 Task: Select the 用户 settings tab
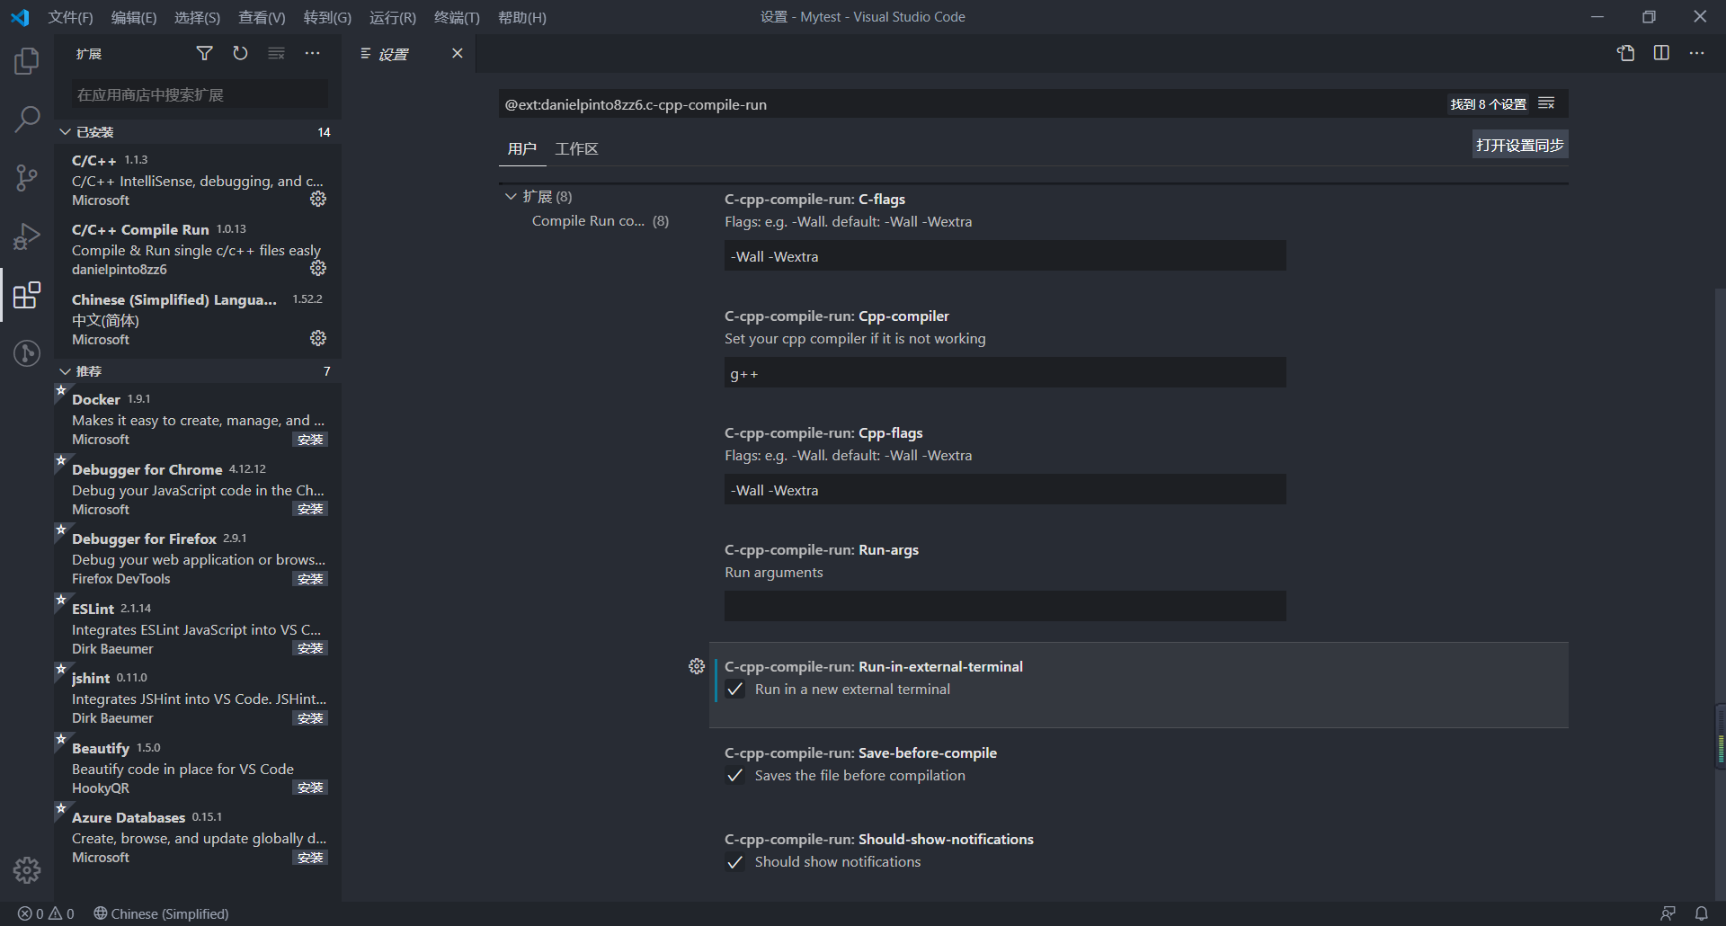(x=522, y=148)
